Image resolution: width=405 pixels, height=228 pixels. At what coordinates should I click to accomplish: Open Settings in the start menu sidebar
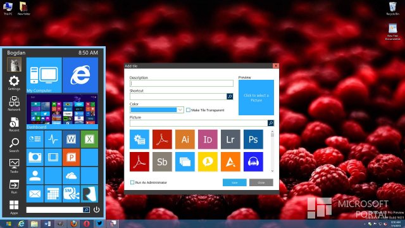[14, 83]
